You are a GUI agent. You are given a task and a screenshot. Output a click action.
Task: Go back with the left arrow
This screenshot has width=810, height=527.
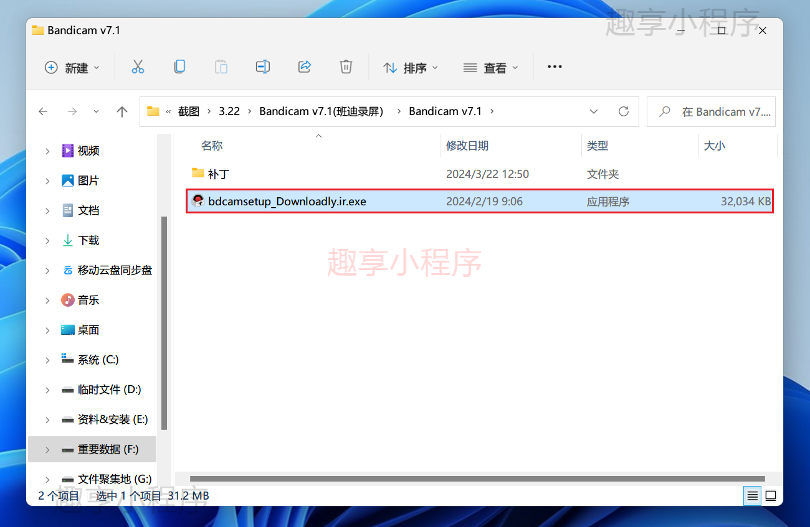43,111
